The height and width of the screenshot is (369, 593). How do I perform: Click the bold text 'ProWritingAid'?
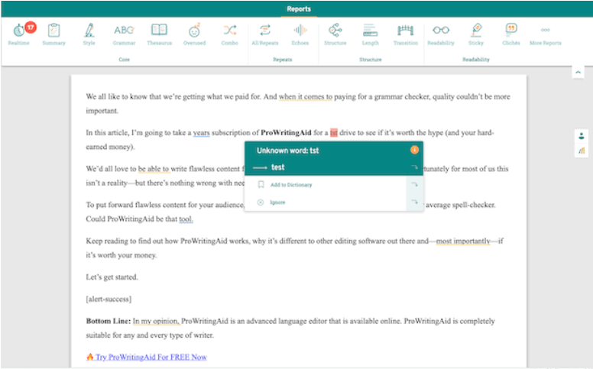(286, 133)
